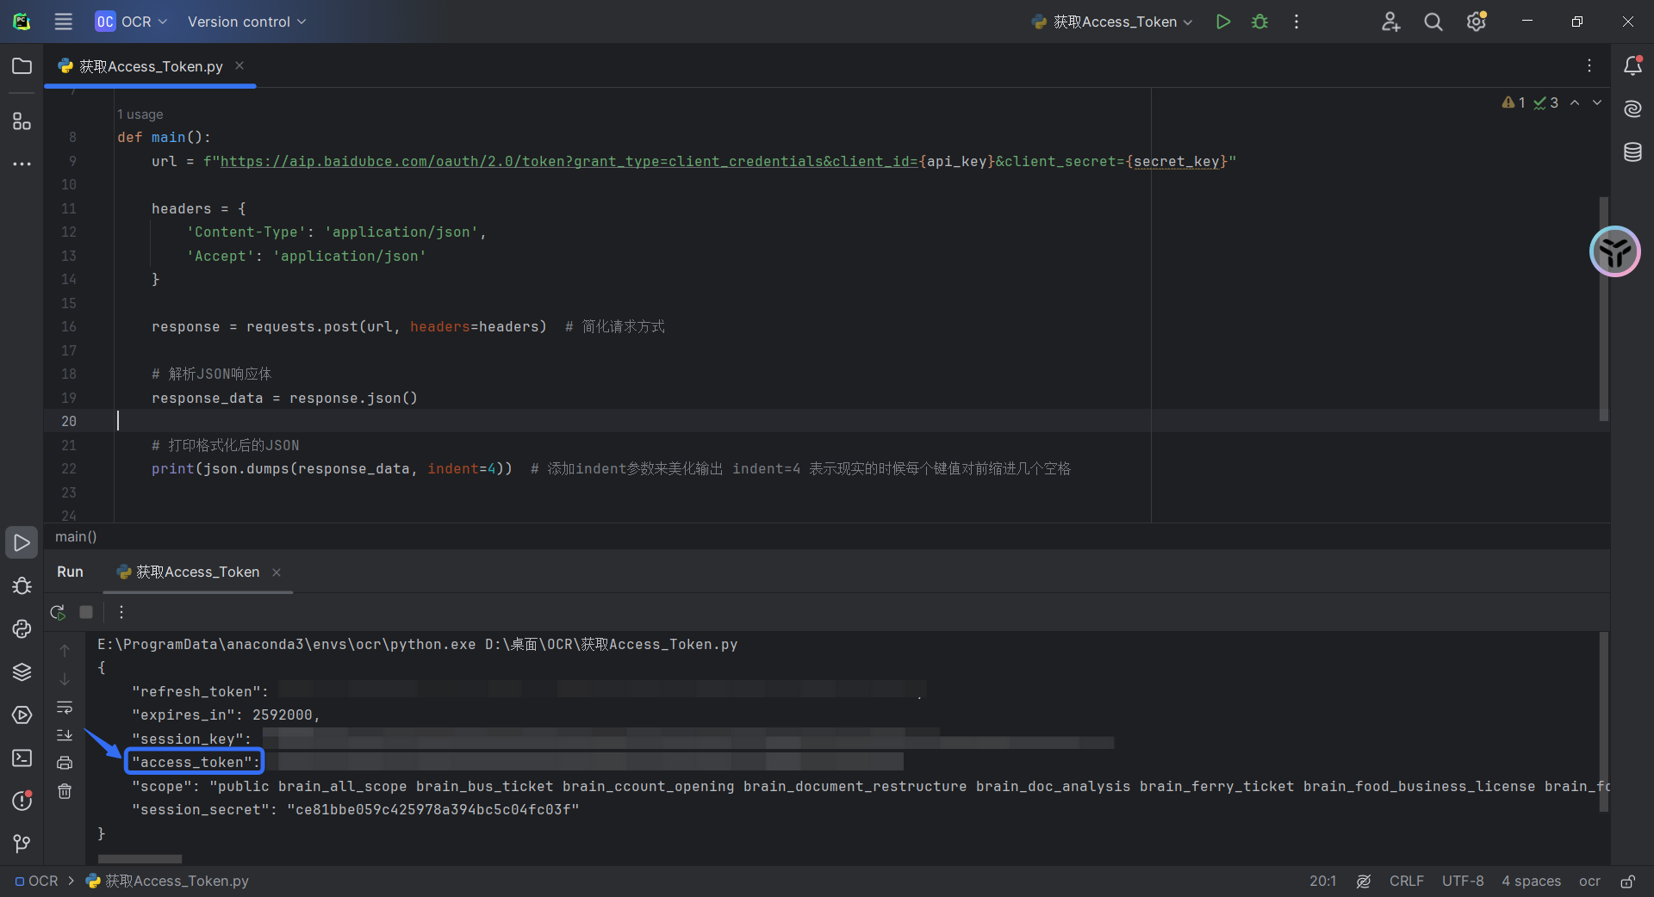Open Python Console tool window
Screen dimensions: 1654x897
click(22, 628)
